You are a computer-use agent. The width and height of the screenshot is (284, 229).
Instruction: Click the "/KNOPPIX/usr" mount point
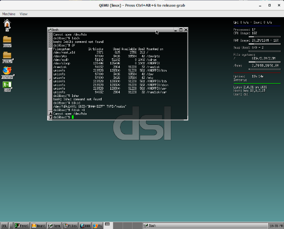click(157, 89)
